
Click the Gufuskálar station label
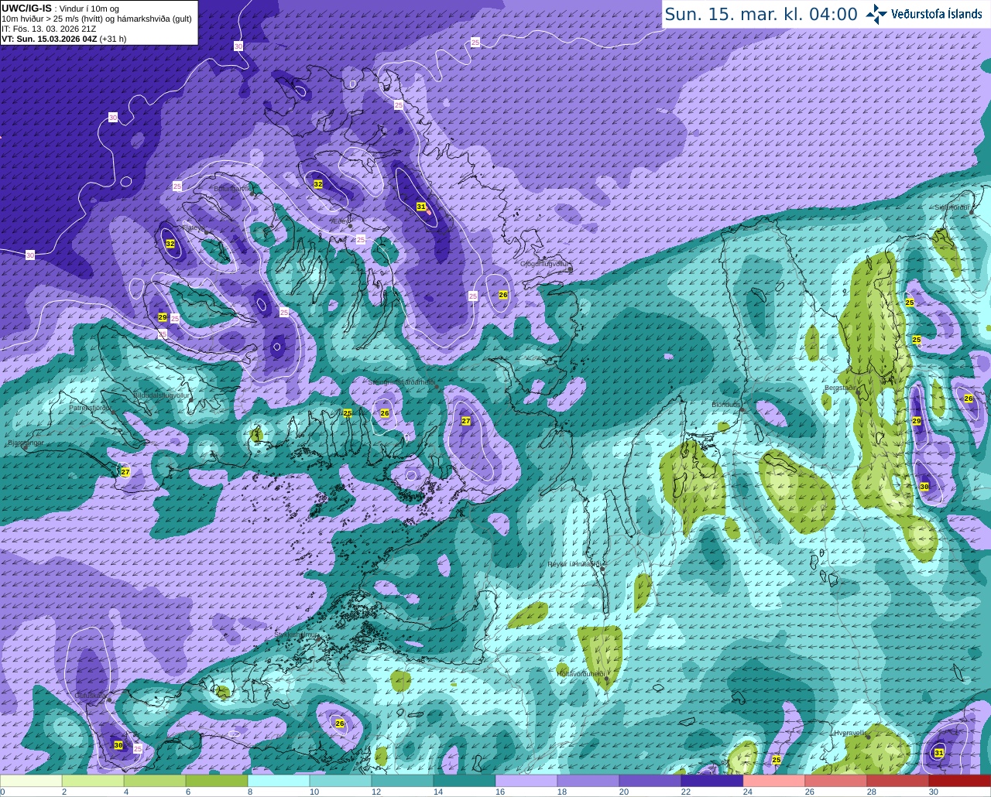tap(91, 696)
